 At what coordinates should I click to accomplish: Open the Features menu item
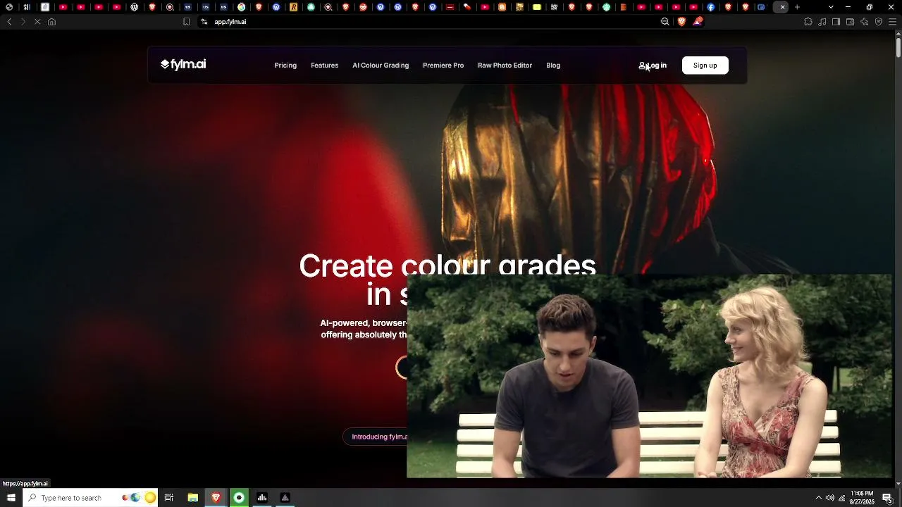click(325, 65)
